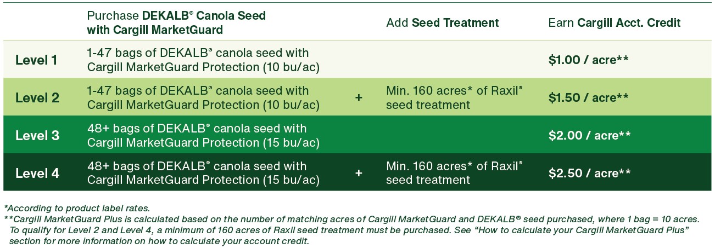This screenshot has height=248, width=715.
Task: Click the plus sign in Level 4 row
Action: [359, 174]
